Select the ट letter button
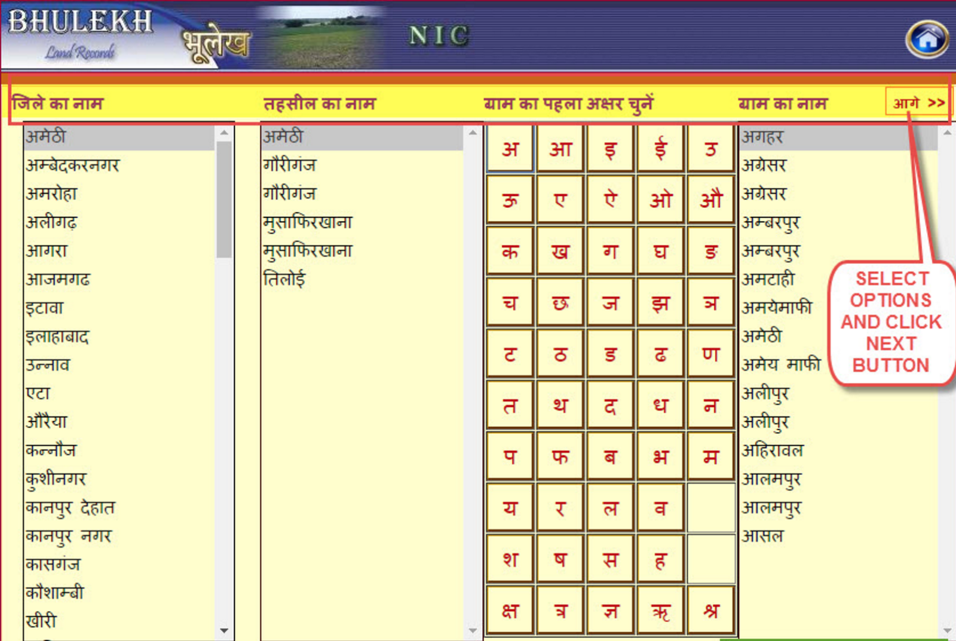Image resolution: width=956 pixels, height=641 pixels. coord(510,354)
